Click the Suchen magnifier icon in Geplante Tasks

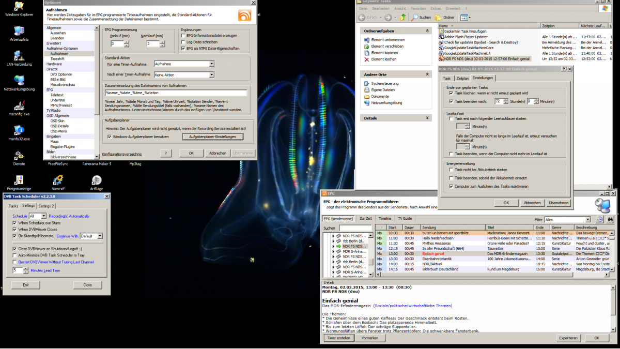point(414,18)
